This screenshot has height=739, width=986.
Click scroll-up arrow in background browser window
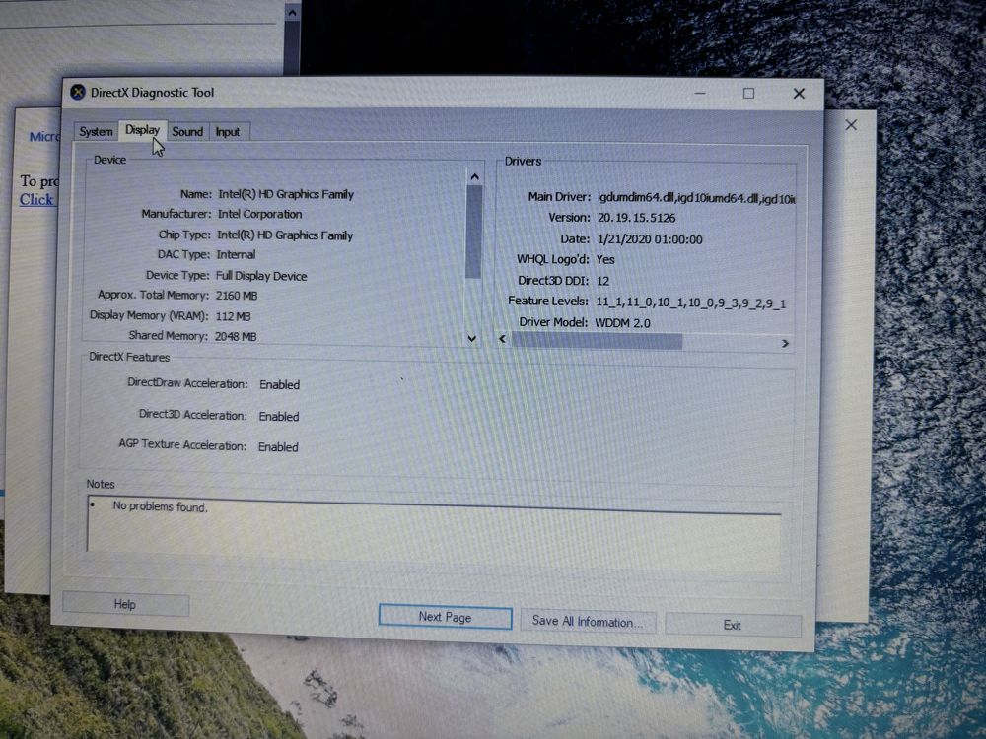coord(292,12)
